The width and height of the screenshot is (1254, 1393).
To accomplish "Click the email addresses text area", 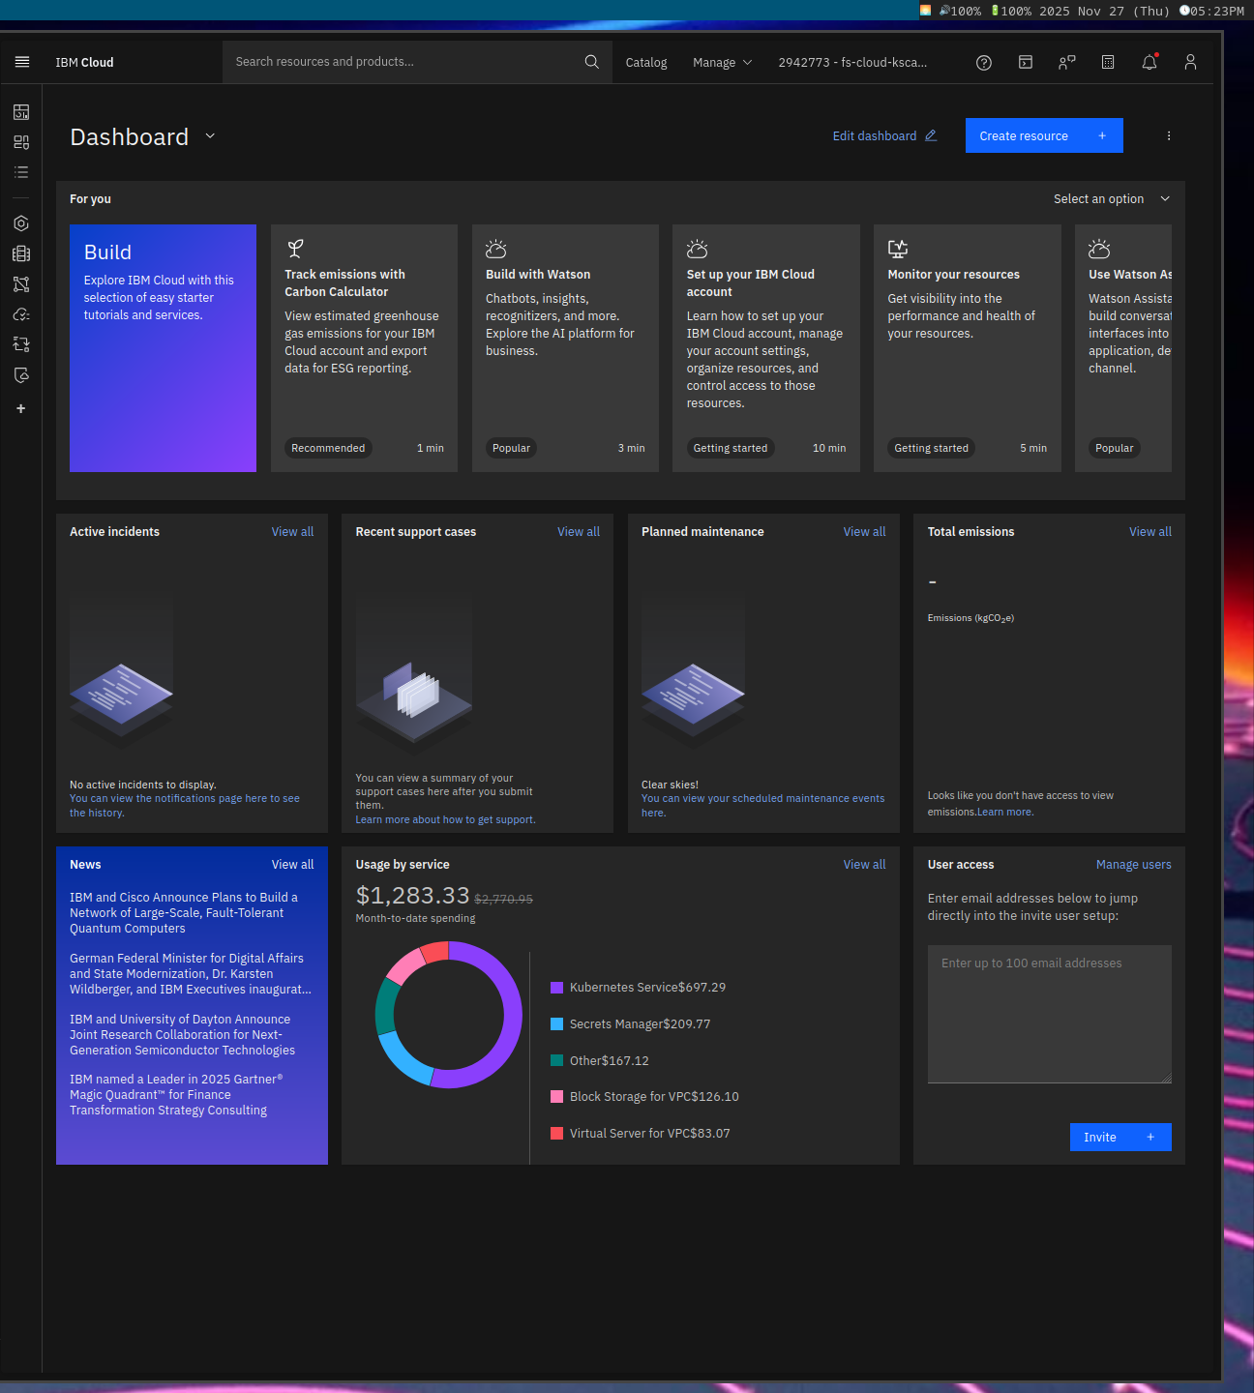I will (1049, 1013).
